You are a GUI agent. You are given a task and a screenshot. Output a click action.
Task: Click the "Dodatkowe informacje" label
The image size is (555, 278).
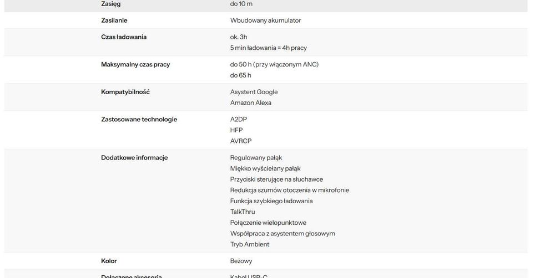(x=134, y=158)
